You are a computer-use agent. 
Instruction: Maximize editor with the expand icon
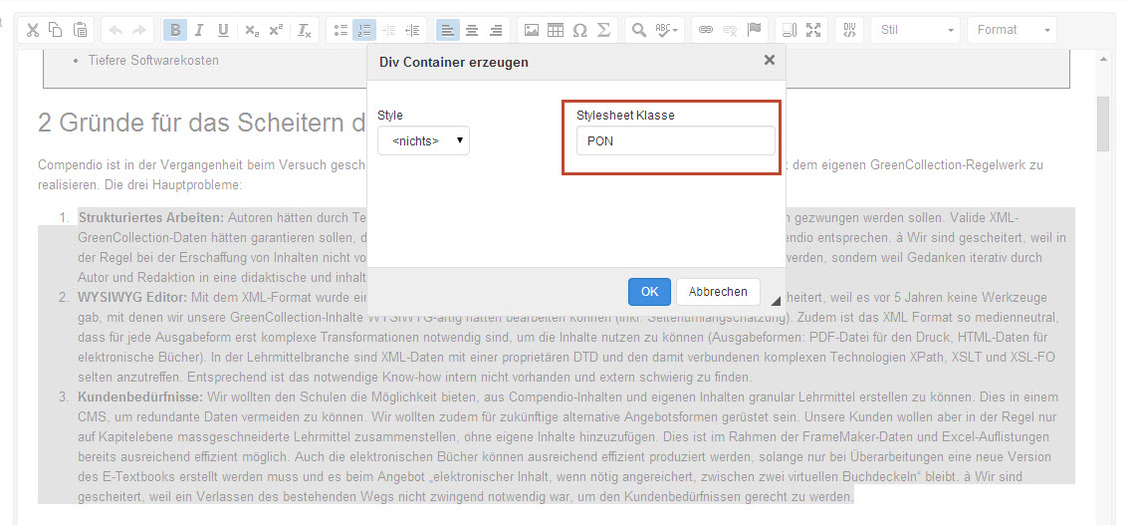[x=813, y=30]
